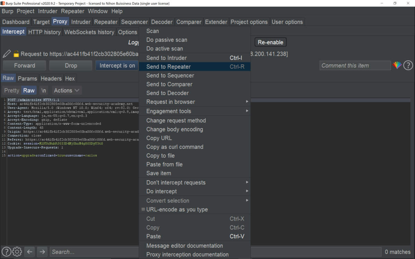Open the Project options tab
This screenshot has width=415, height=259.
249,22
